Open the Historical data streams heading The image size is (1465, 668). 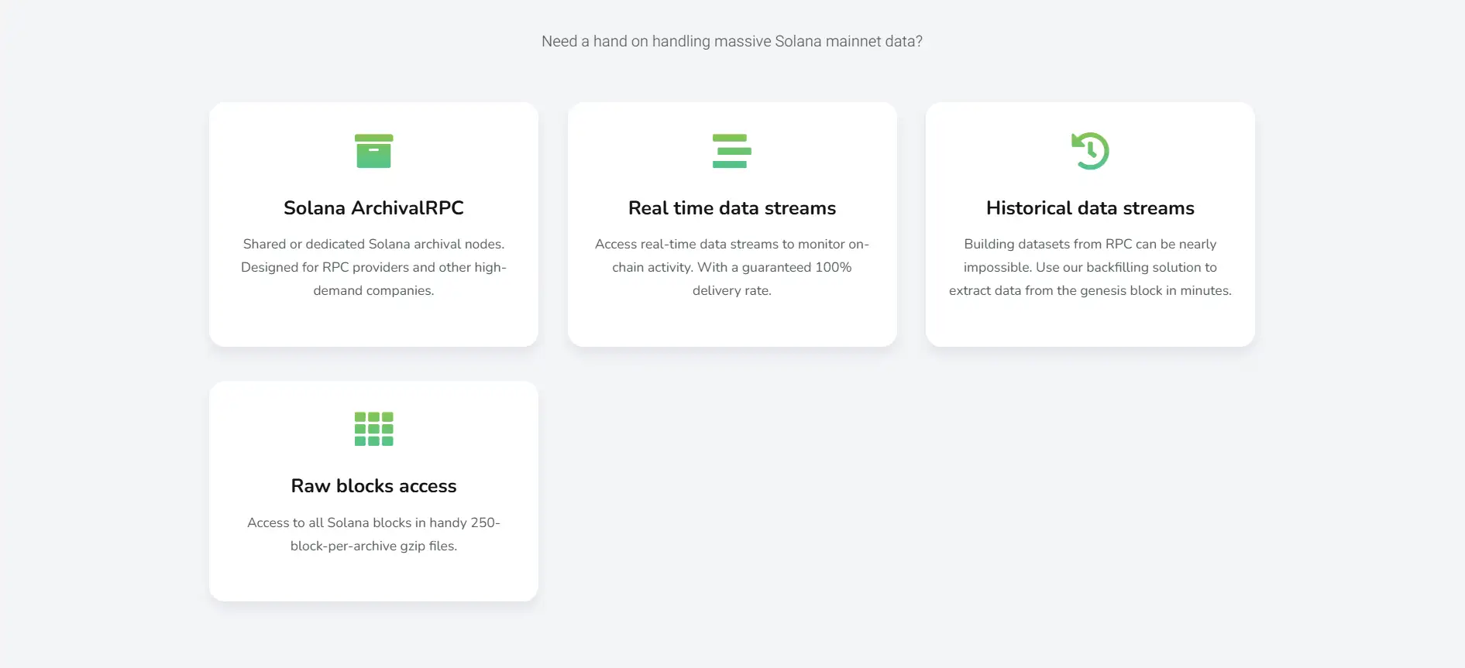coord(1090,208)
